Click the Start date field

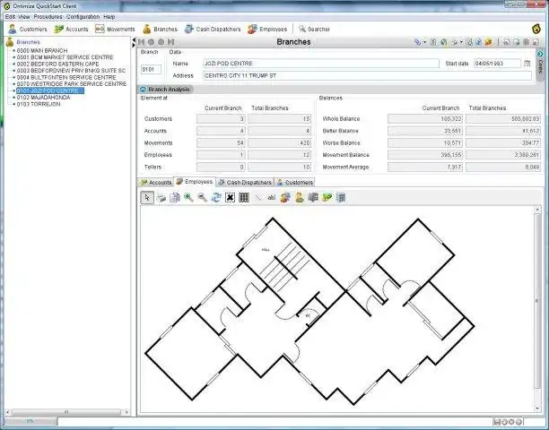(497, 64)
